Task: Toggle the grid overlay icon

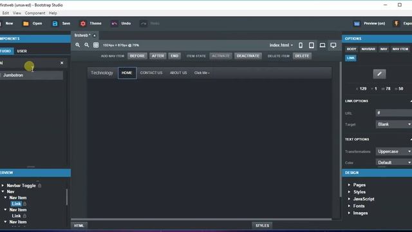Action: (x=96, y=45)
